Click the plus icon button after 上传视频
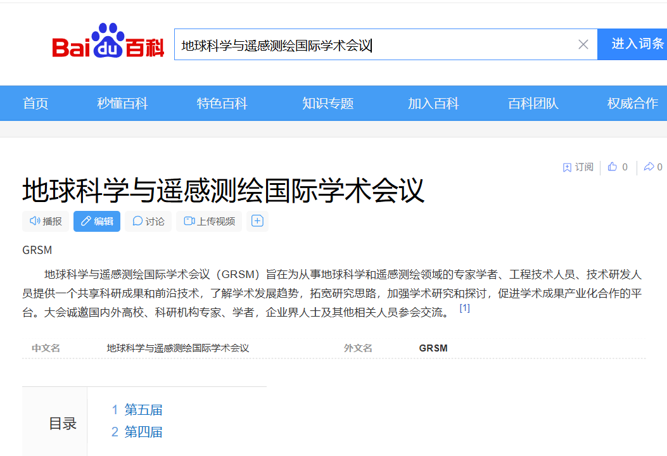This screenshot has height=456, width=667. (x=257, y=221)
